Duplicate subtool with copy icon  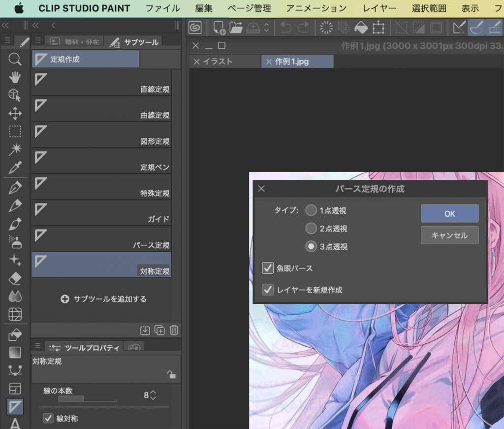159,330
